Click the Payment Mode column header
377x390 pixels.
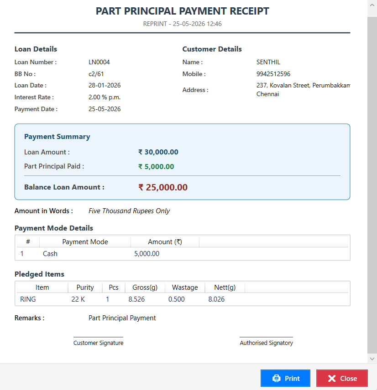(x=85, y=242)
